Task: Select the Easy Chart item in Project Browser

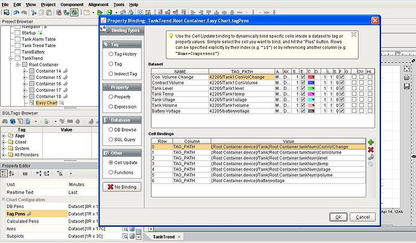Action: [x=46, y=103]
